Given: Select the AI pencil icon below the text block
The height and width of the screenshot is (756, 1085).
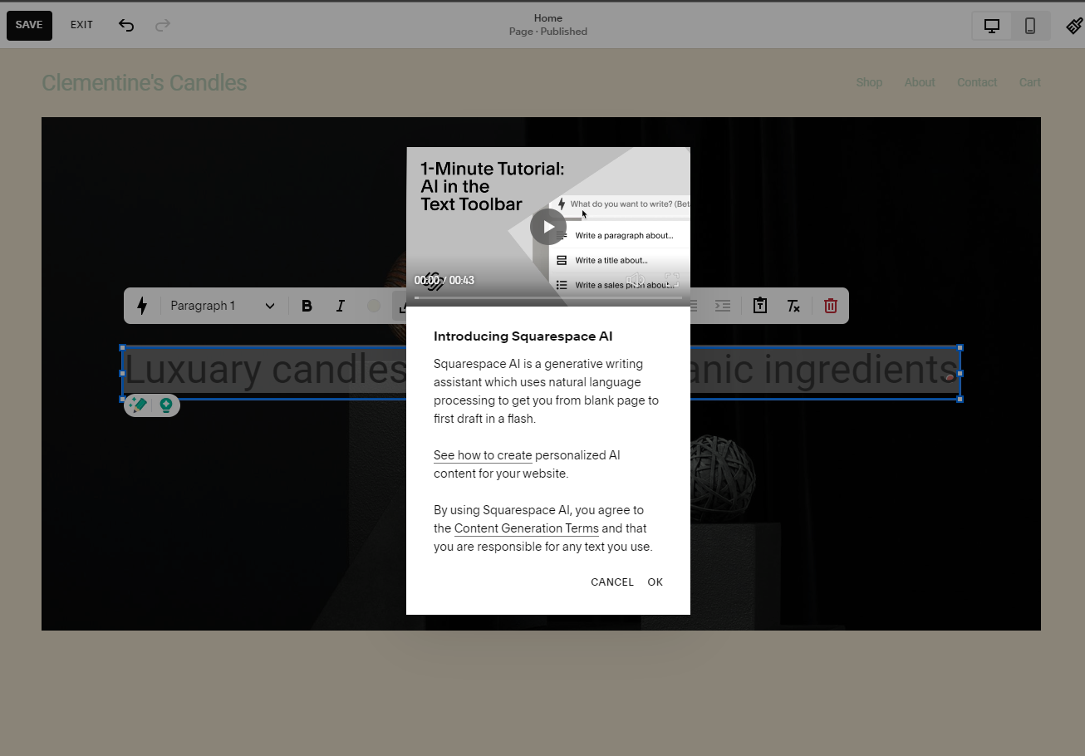Looking at the screenshot, I should click(x=138, y=405).
